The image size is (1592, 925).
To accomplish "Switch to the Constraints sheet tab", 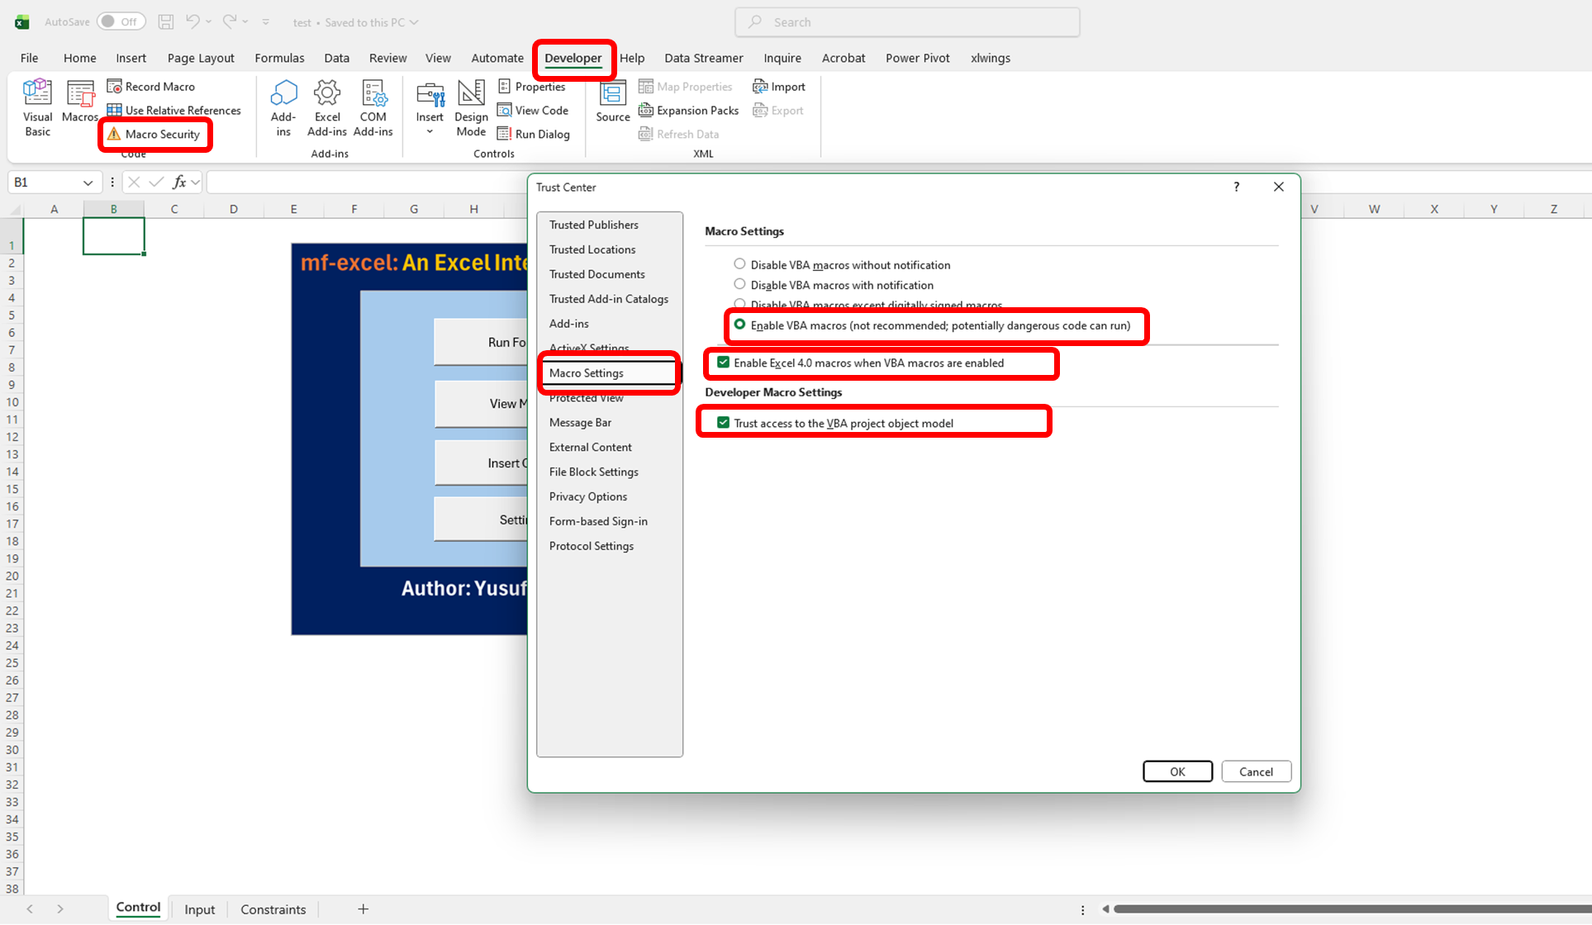I will (x=273, y=909).
